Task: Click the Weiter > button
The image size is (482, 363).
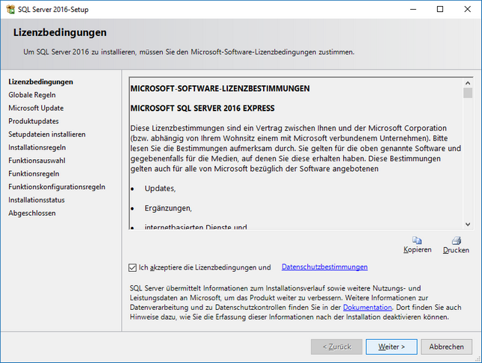Action: (392, 347)
